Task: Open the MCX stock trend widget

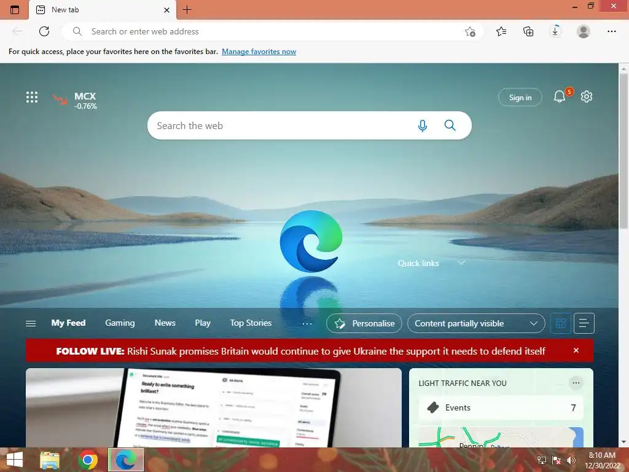Action: (74, 100)
